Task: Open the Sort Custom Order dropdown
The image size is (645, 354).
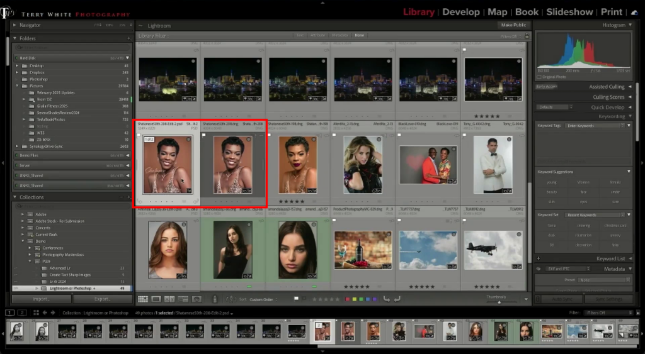Action: 262,299
